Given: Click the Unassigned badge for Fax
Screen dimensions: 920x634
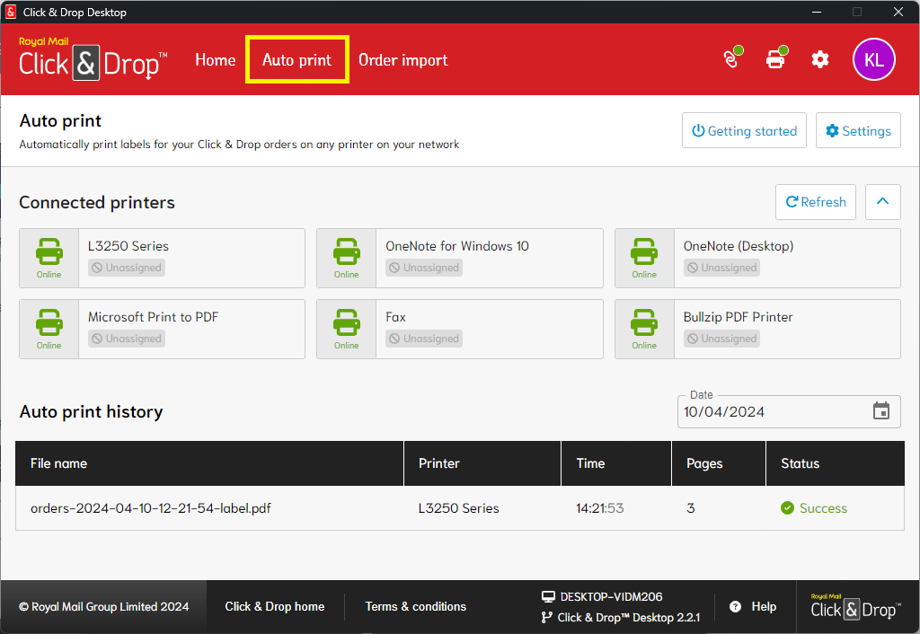Looking at the screenshot, I should (x=424, y=339).
